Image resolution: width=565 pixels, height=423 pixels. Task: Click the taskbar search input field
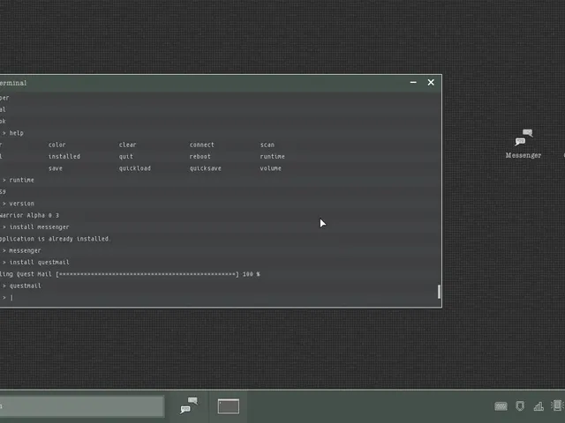tap(81, 406)
